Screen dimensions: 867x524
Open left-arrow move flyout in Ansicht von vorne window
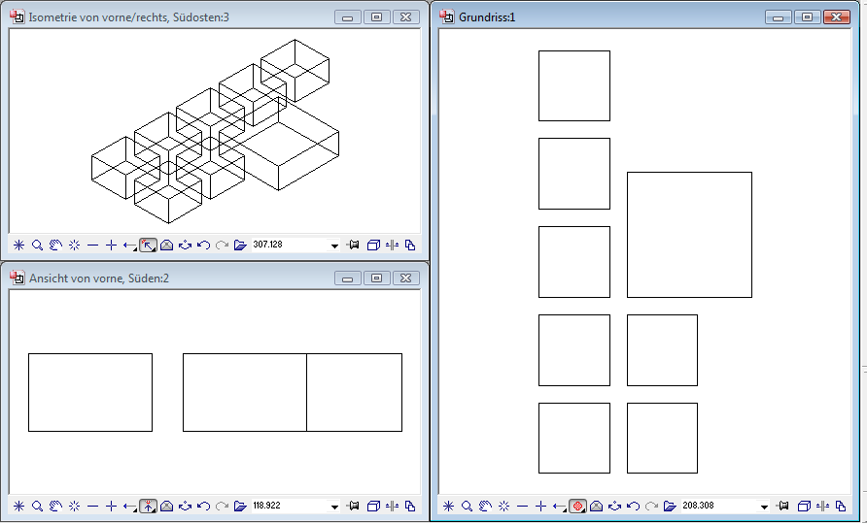click(x=129, y=506)
